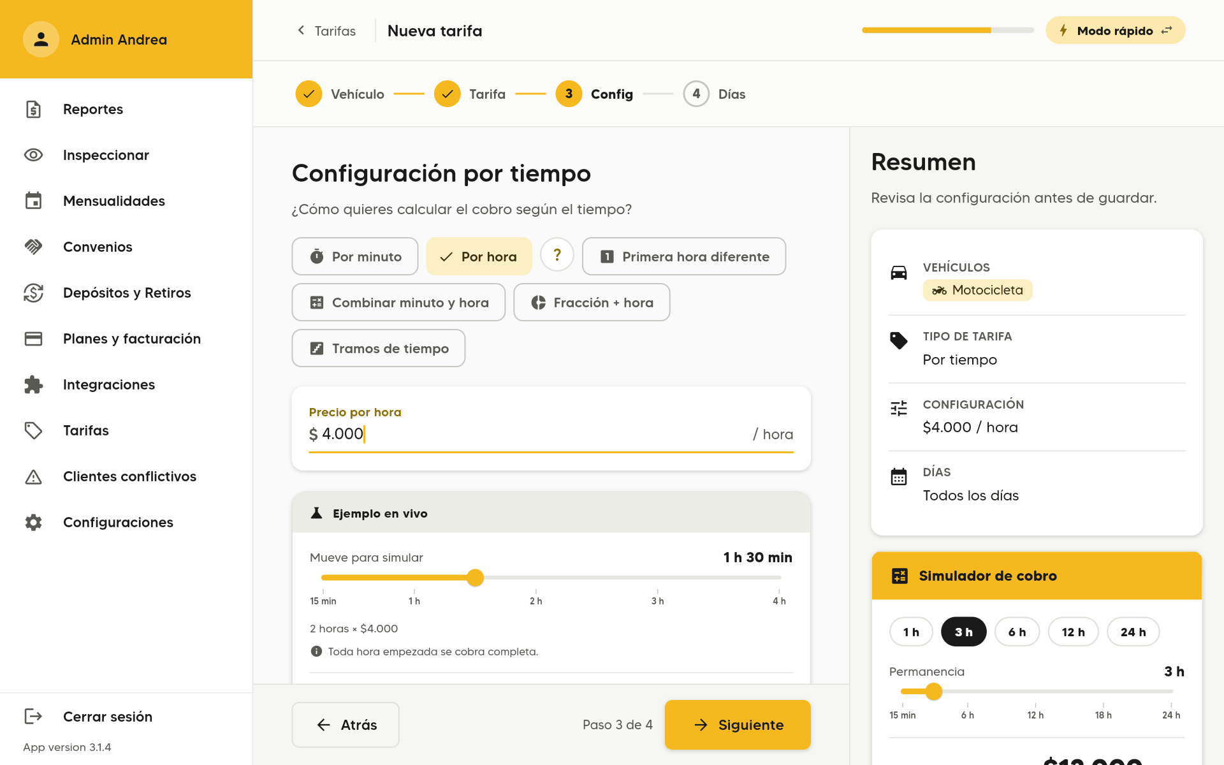The image size is (1224, 765).
Task: Click the Admin Andrea avatar icon
Action: 41,40
